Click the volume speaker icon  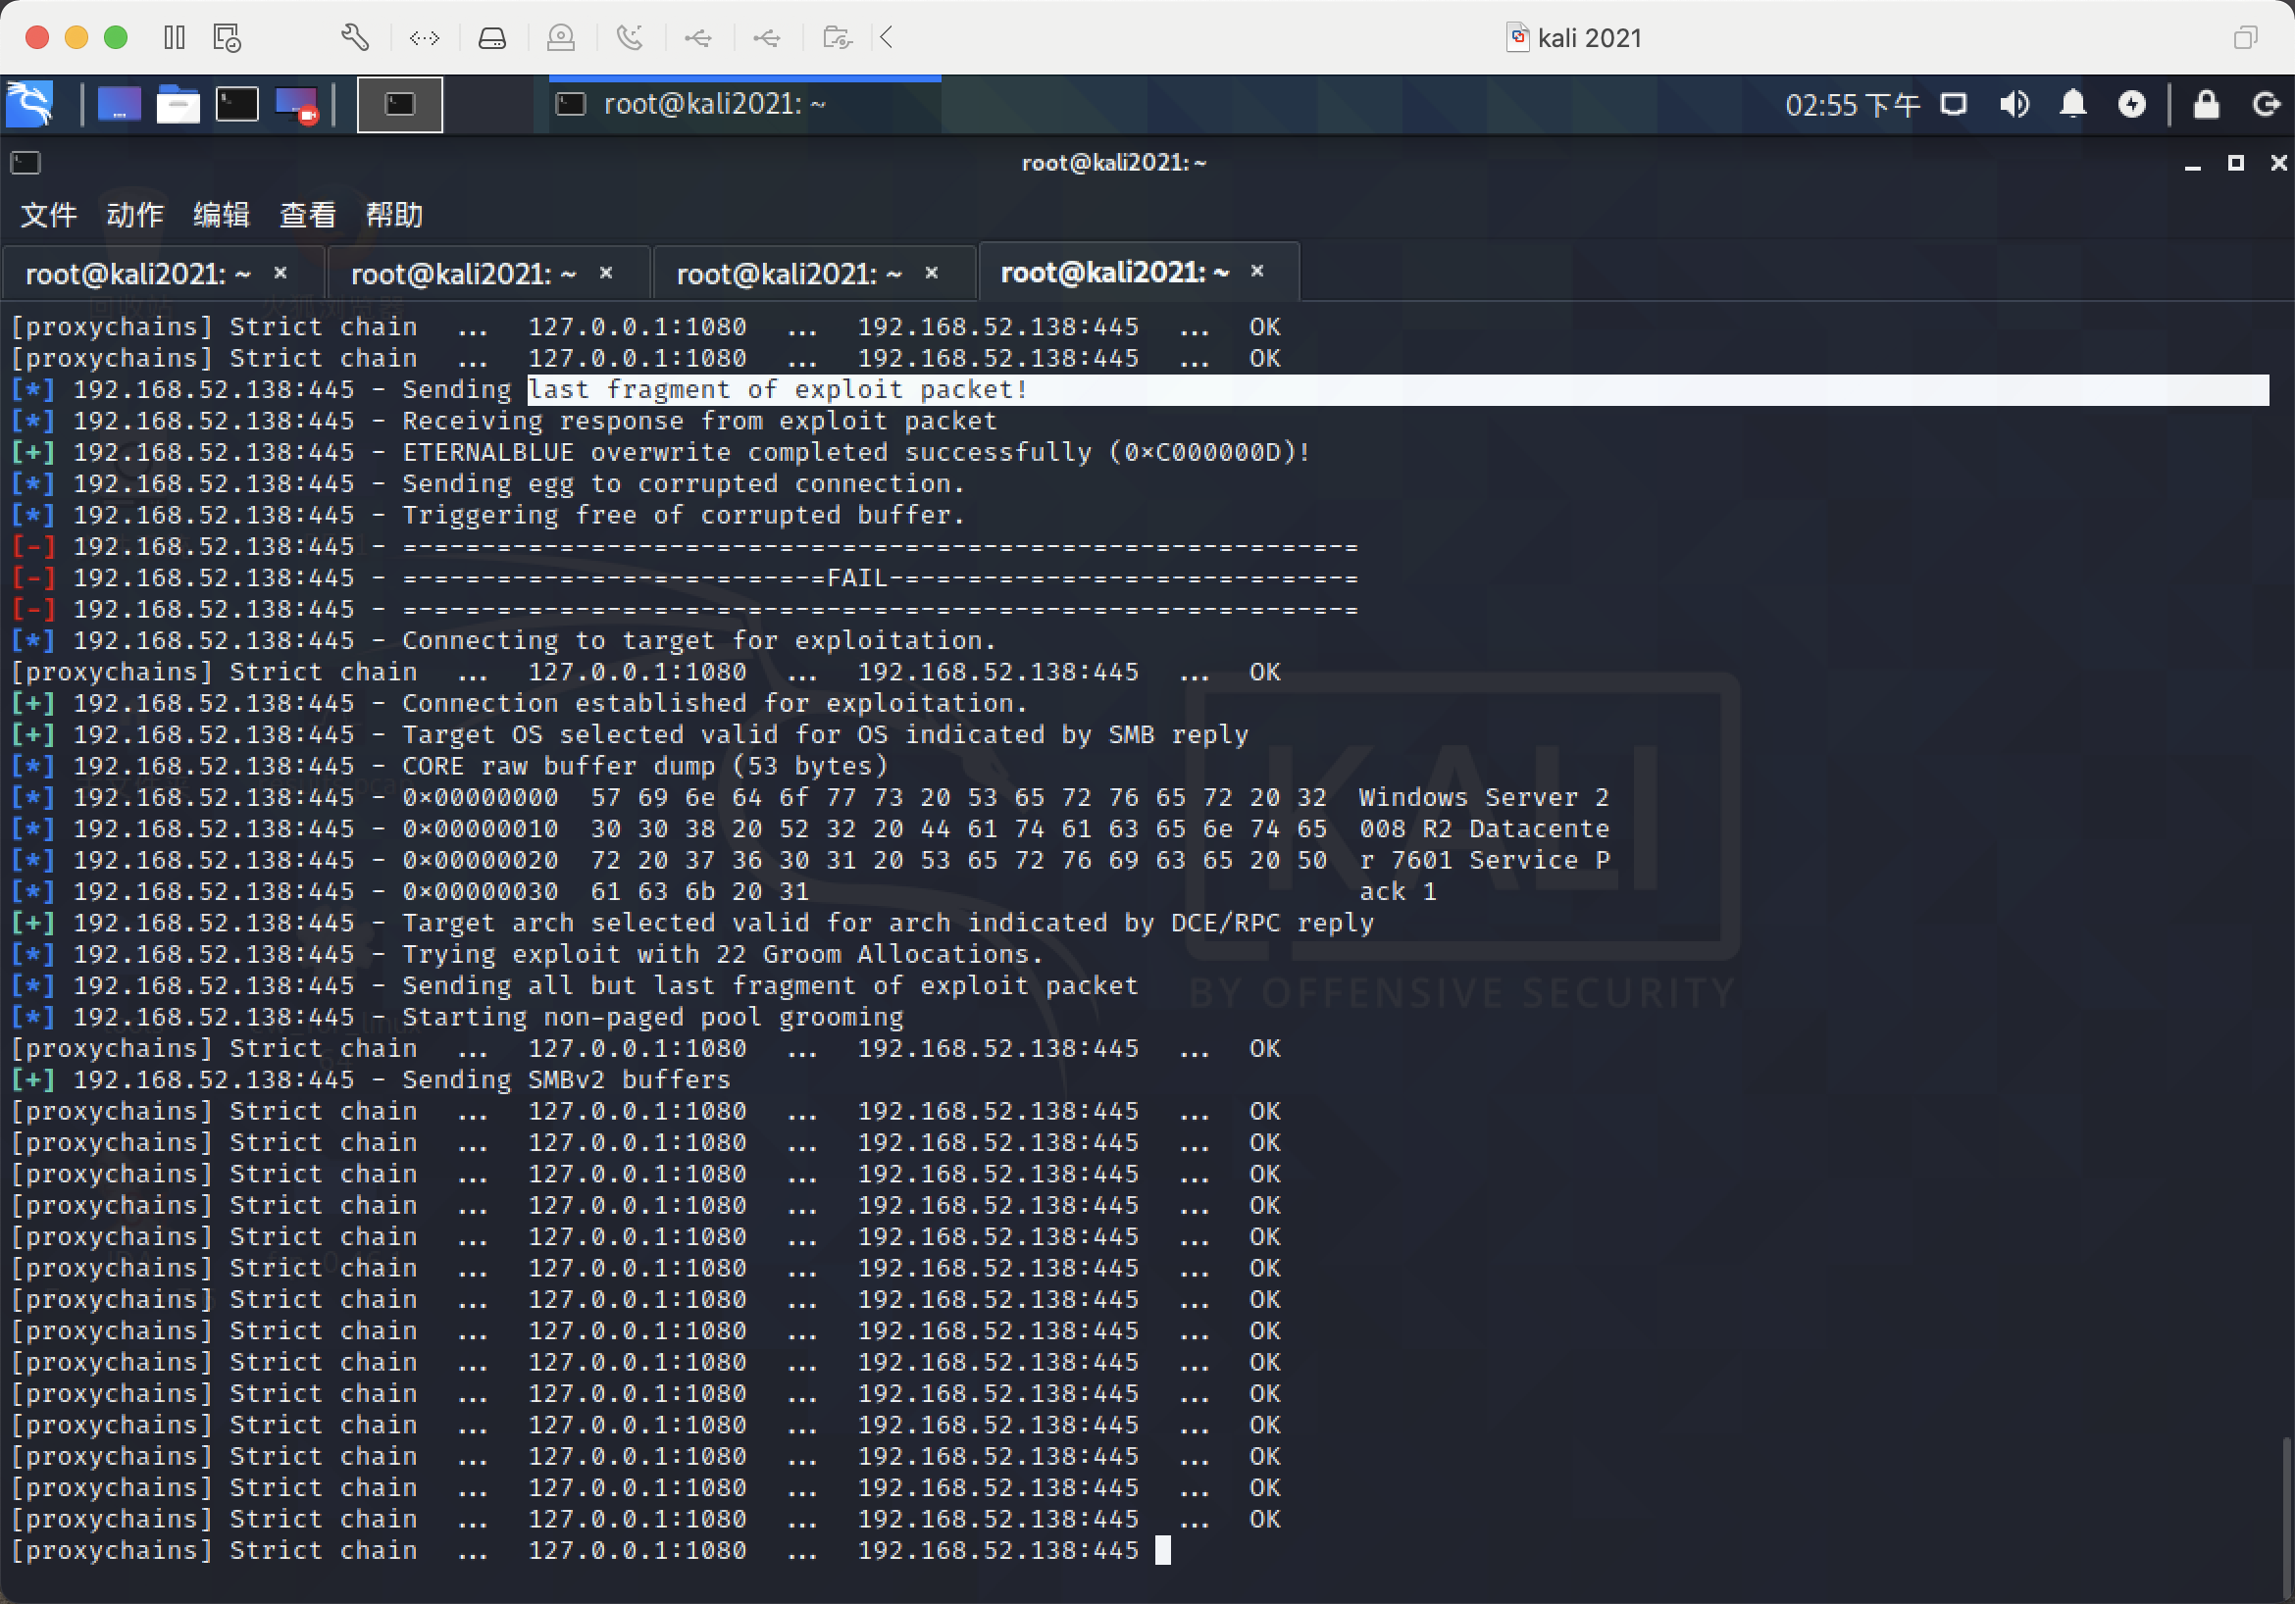tap(2014, 104)
